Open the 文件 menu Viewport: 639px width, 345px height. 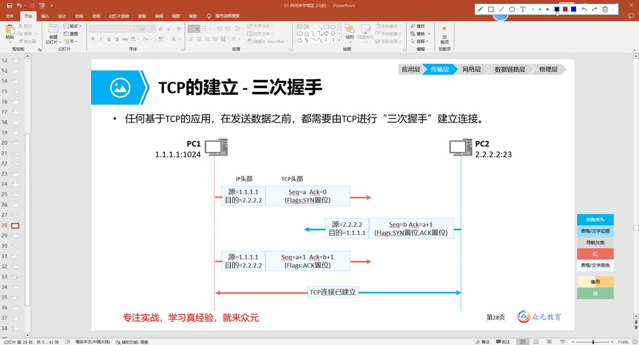[x=9, y=16]
